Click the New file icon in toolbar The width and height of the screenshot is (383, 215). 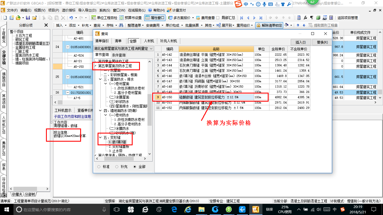5,18
